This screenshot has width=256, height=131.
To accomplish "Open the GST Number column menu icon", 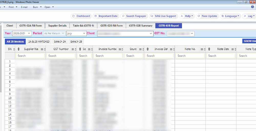I will click(72, 49).
